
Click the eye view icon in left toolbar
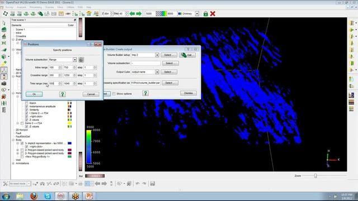coord(4,90)
